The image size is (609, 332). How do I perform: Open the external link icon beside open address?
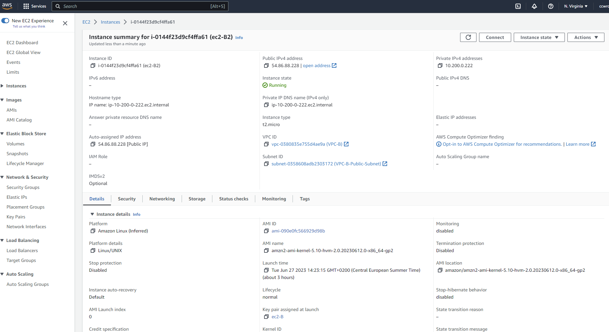[x=334, y=65]
